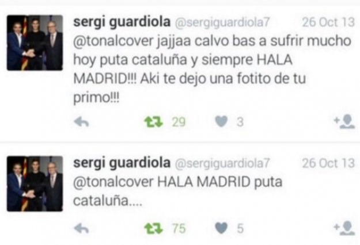Like the first tweet with 3 favorites
This screenshot has width=360, height=245.
221,121
